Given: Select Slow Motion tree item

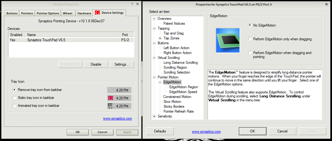Looking at the screenshot, I should tap(172, 102).
